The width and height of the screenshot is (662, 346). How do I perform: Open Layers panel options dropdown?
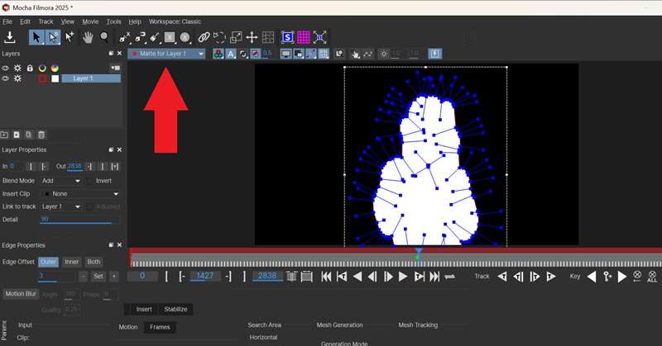[115, 68]
